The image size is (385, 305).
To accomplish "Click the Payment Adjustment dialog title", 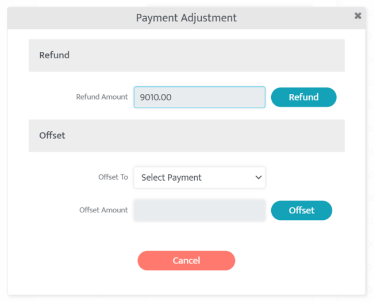I will (x=186, y=18).
